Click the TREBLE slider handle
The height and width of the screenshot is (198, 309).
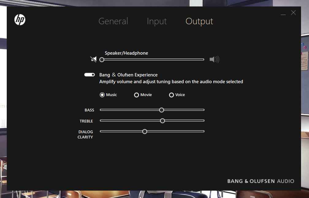click(x=162, y=121)
